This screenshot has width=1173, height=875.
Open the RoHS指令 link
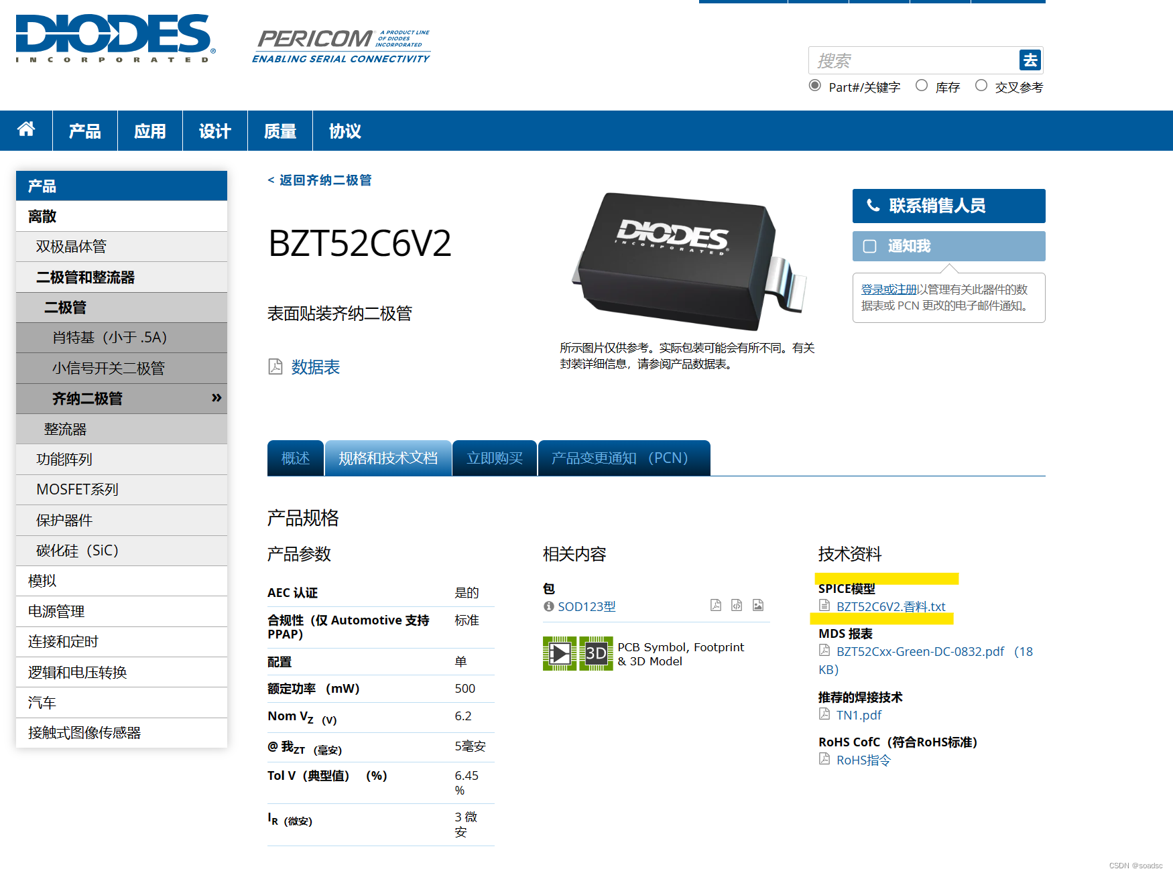(863, 760)
